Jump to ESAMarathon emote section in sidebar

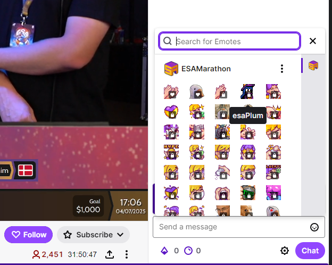click(313, 65)
